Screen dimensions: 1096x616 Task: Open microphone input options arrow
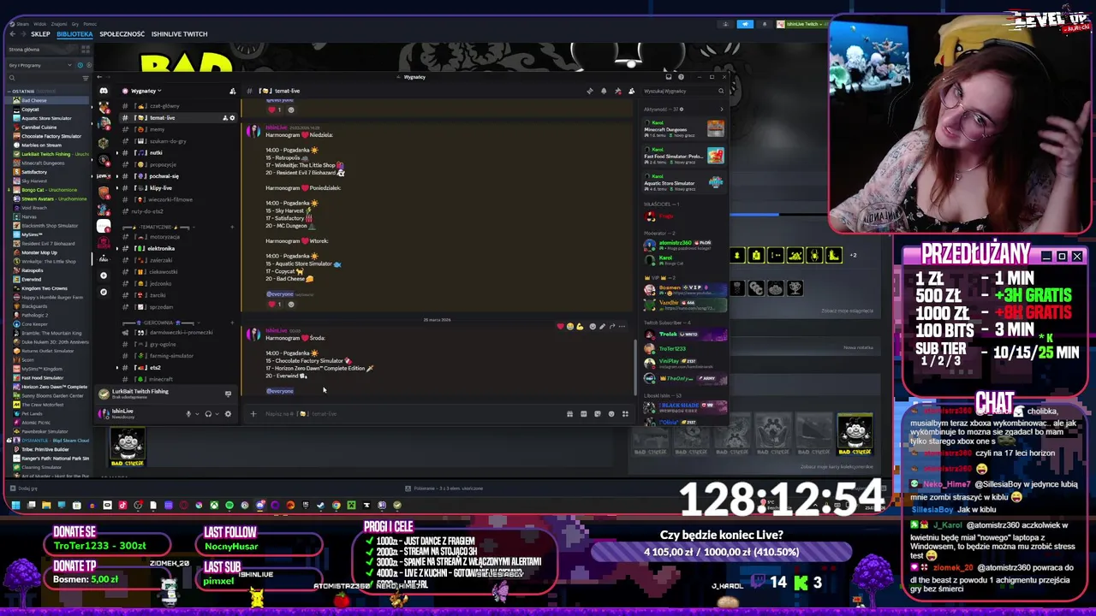coord(197,414)
